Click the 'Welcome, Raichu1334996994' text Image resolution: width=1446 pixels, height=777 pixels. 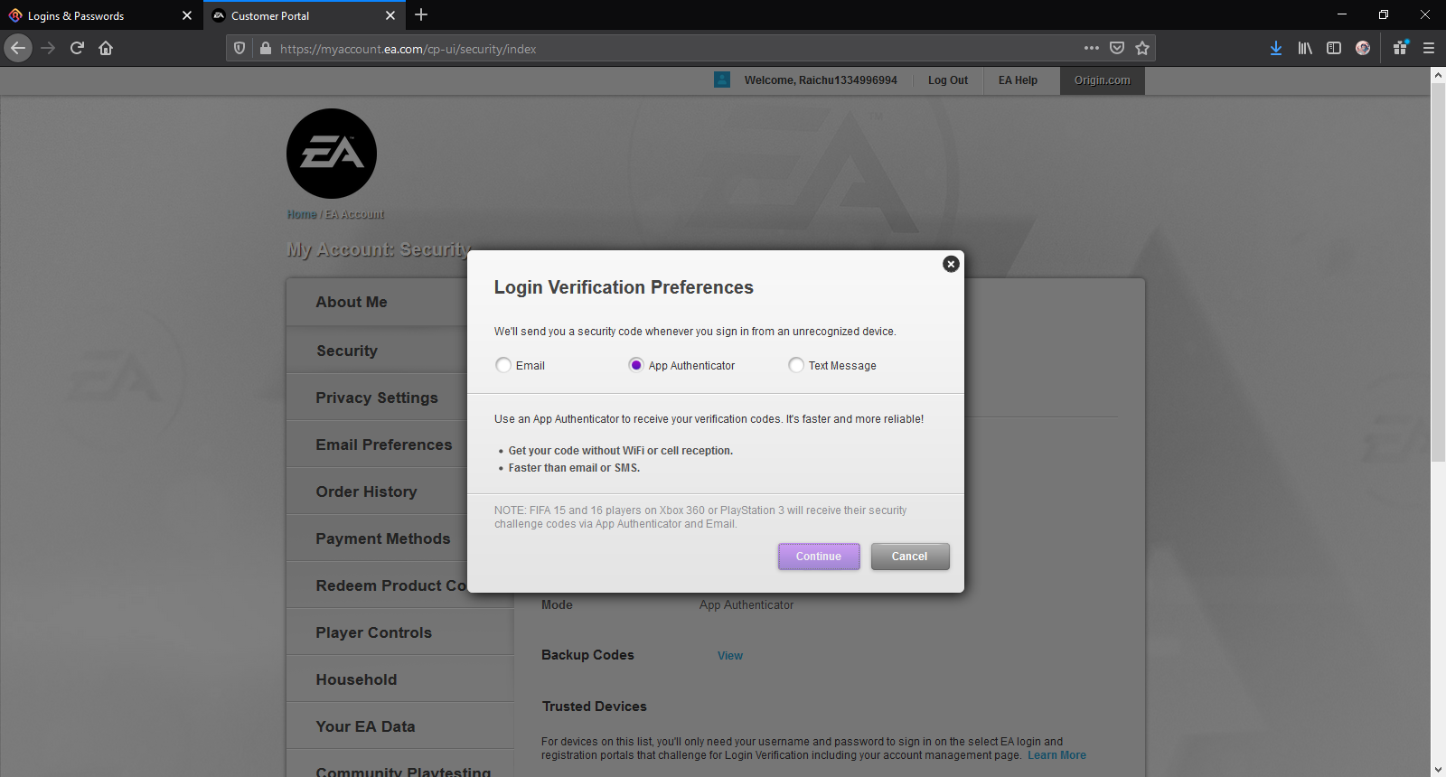(821, 80)
